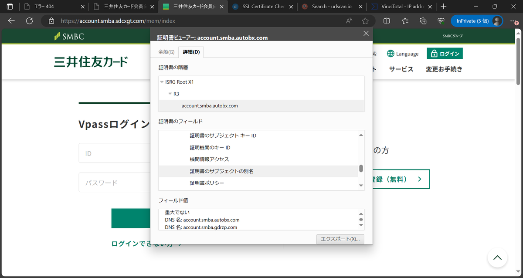Open the サービス menu on the page
The image size is (523, 278).
(401, 69)
